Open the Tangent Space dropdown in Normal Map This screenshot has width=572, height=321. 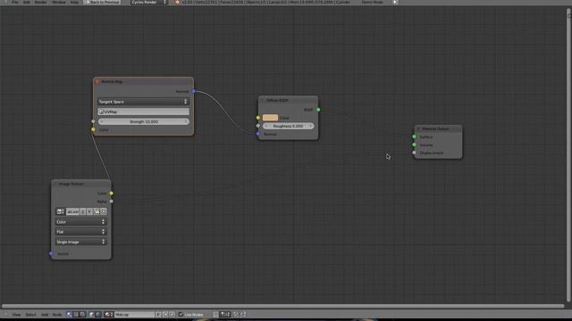(143, 102)
